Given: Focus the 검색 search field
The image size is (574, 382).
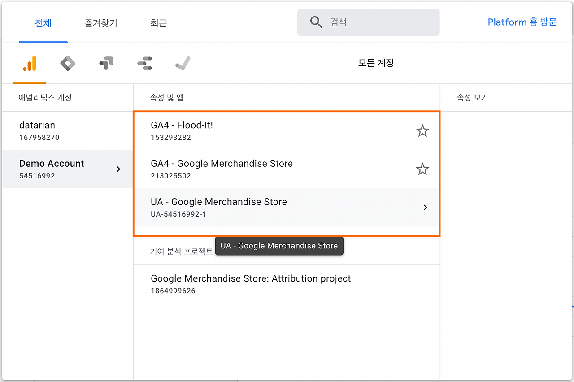Looking at the screenshot, I should click(x=369, y=22).
